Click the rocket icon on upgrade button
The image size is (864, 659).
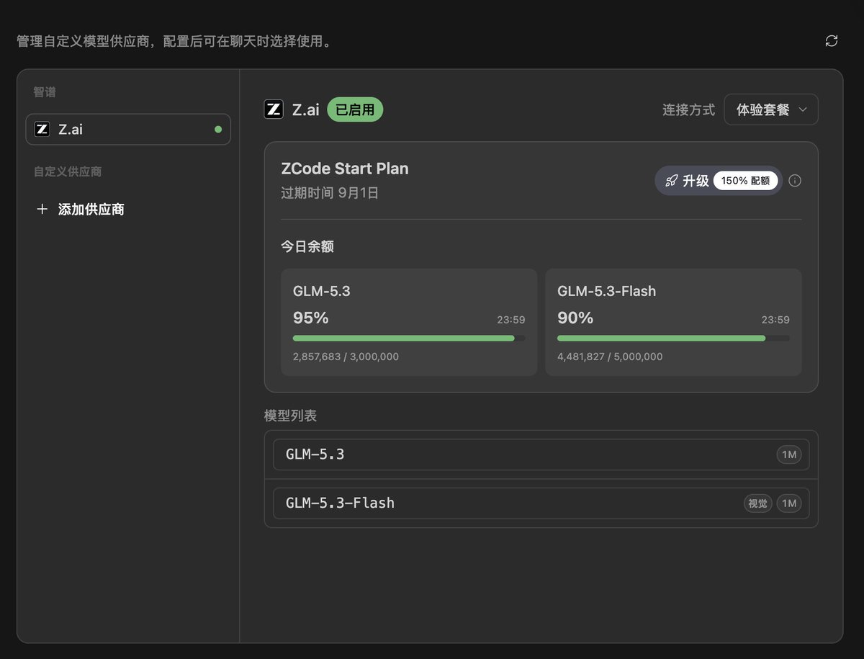tap(671, 181)
